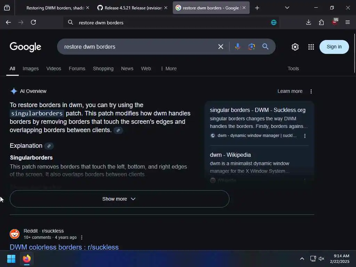The height and width of the screenshot is (267, 356).
Task: Reload the current page
Action: pyautogui.click(x=33, y=22)
